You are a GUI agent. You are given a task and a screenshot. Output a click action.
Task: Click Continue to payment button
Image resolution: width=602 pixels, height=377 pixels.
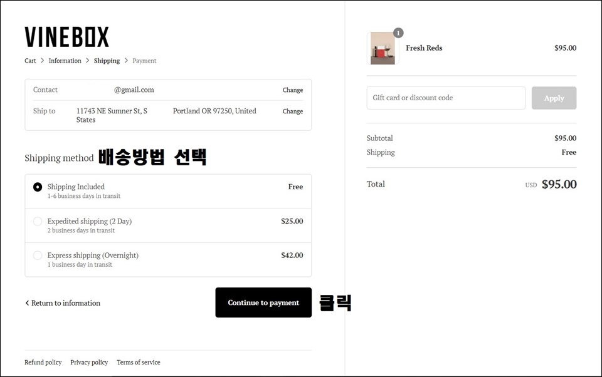[263, 302]
